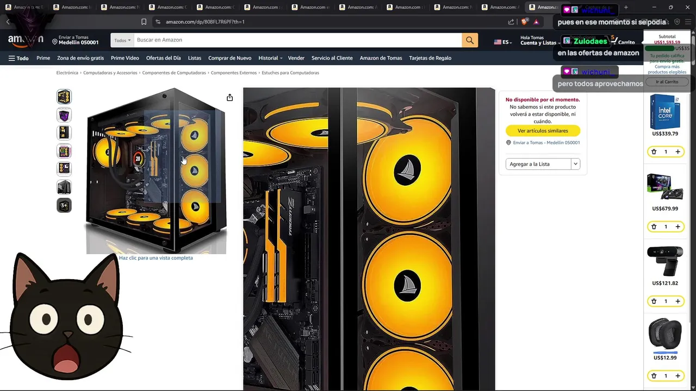Increase quantity of US$339.79 Intel item

click(678, 152)
